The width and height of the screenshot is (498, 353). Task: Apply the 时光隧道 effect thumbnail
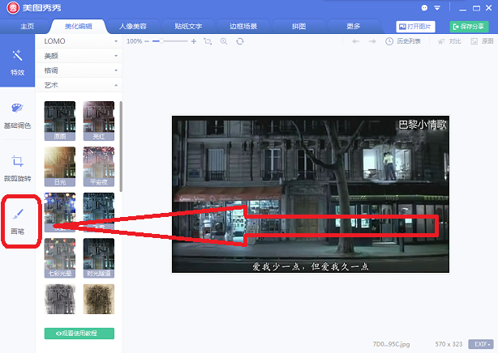[99, 257]
